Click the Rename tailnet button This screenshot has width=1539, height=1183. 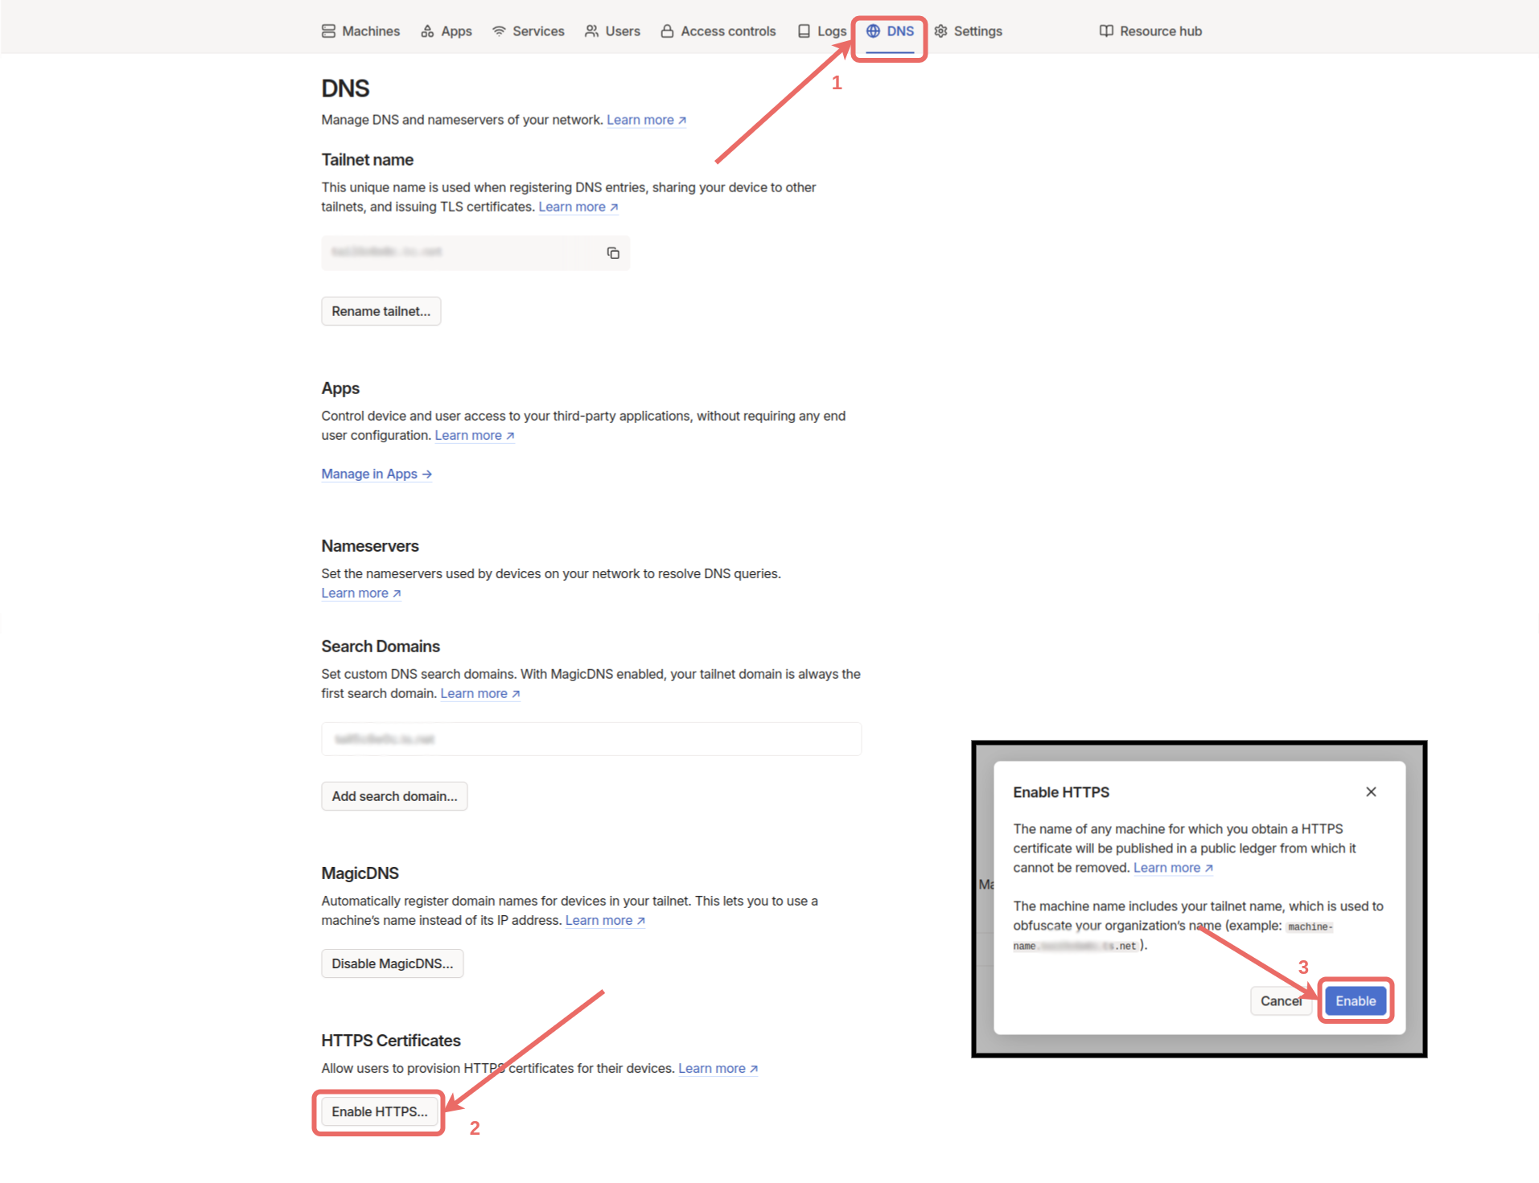coord(381,311)
